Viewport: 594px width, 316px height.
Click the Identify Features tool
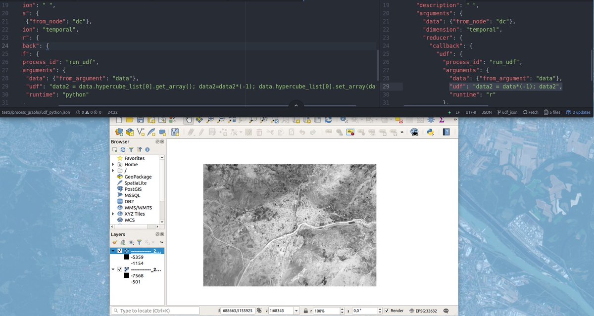tap(344, 120)
